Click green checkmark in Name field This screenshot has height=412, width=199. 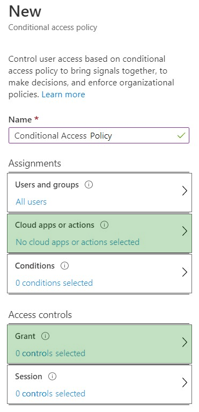(x=181, y=135)
